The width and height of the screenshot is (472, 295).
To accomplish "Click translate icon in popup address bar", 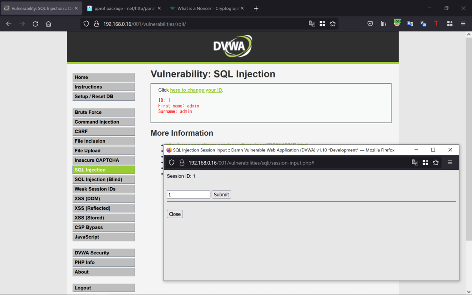I will coord(415,162).
